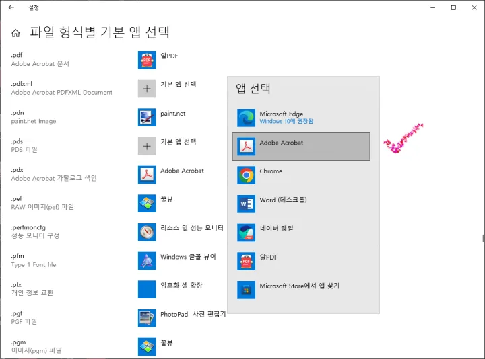The image size is (485, 359).
Task: Click 'Adobe Acrobat PDFXML Document' description
Action: [62, 93]
